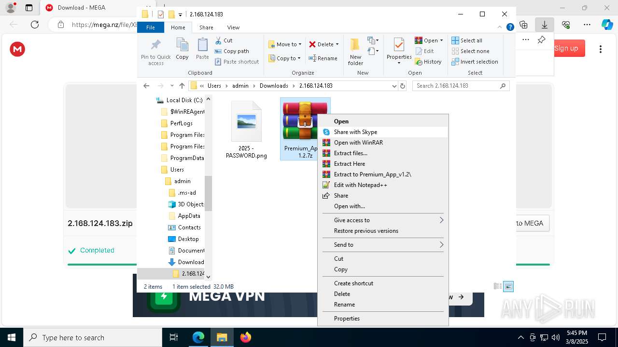Select the Desktop folder in tree
The width and height of the screenshot is (618, 347).
(183, 239)
